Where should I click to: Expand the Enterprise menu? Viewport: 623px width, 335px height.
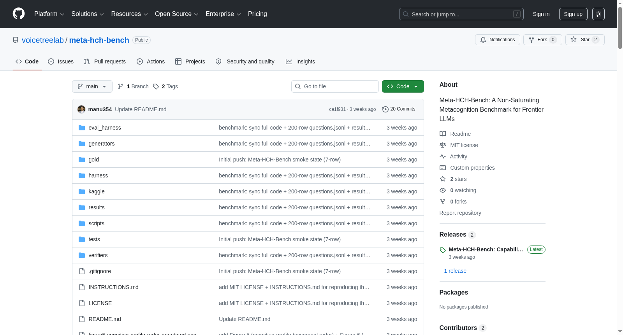point(223,14)
